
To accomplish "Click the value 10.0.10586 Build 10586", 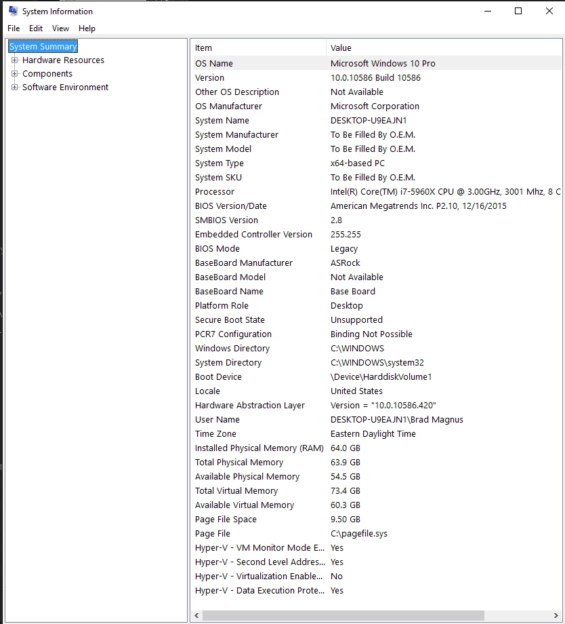I will coord(375,77).
